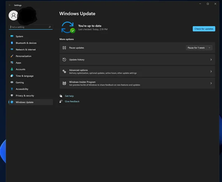Click the Accessibility figure icon

pos(12,89)
